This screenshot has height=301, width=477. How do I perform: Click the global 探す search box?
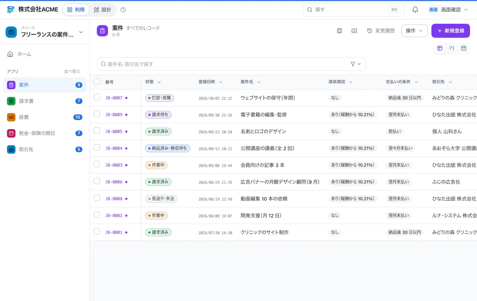point(353,10)
